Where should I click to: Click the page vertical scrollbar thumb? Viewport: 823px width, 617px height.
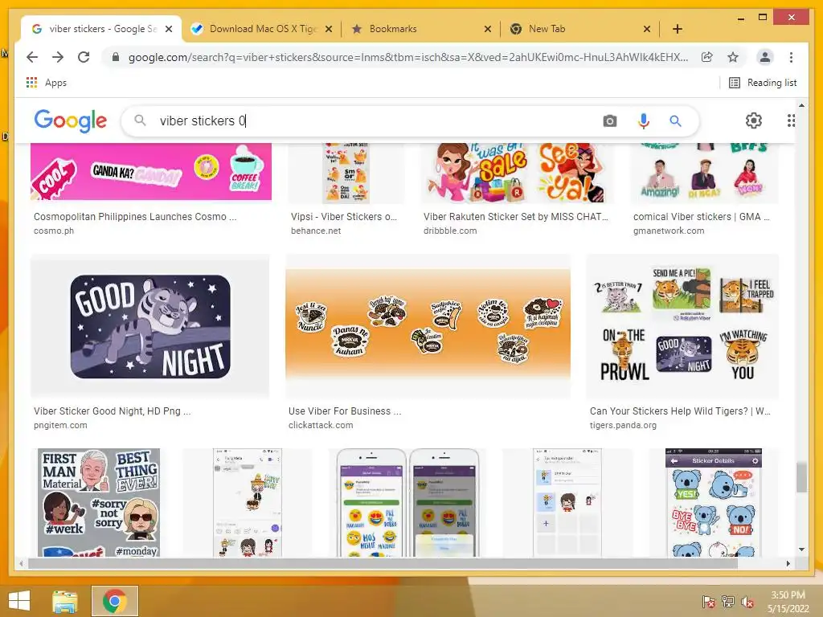(x=801, y=477)
